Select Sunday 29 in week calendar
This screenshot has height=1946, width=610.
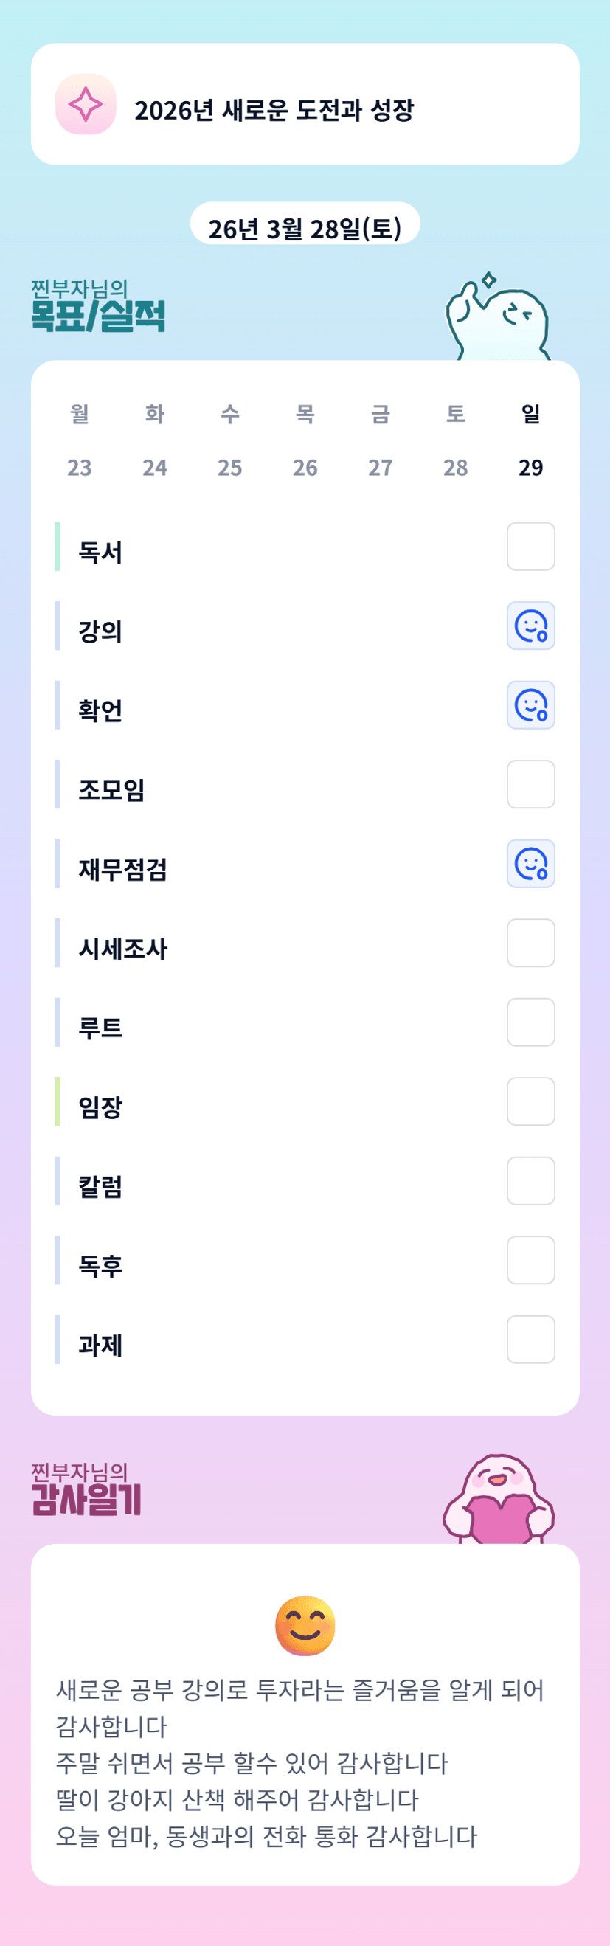click(531, 468)
